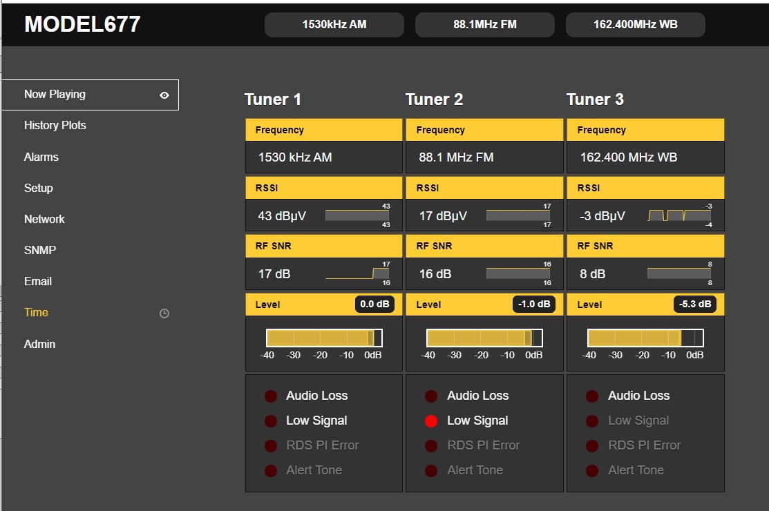Click Tuner 1 Low Signal indicator dot
Screen dimensions: 769x511
[x=271, y=421]
